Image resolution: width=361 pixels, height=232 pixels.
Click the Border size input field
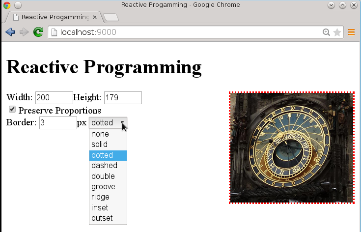[58, 123]
